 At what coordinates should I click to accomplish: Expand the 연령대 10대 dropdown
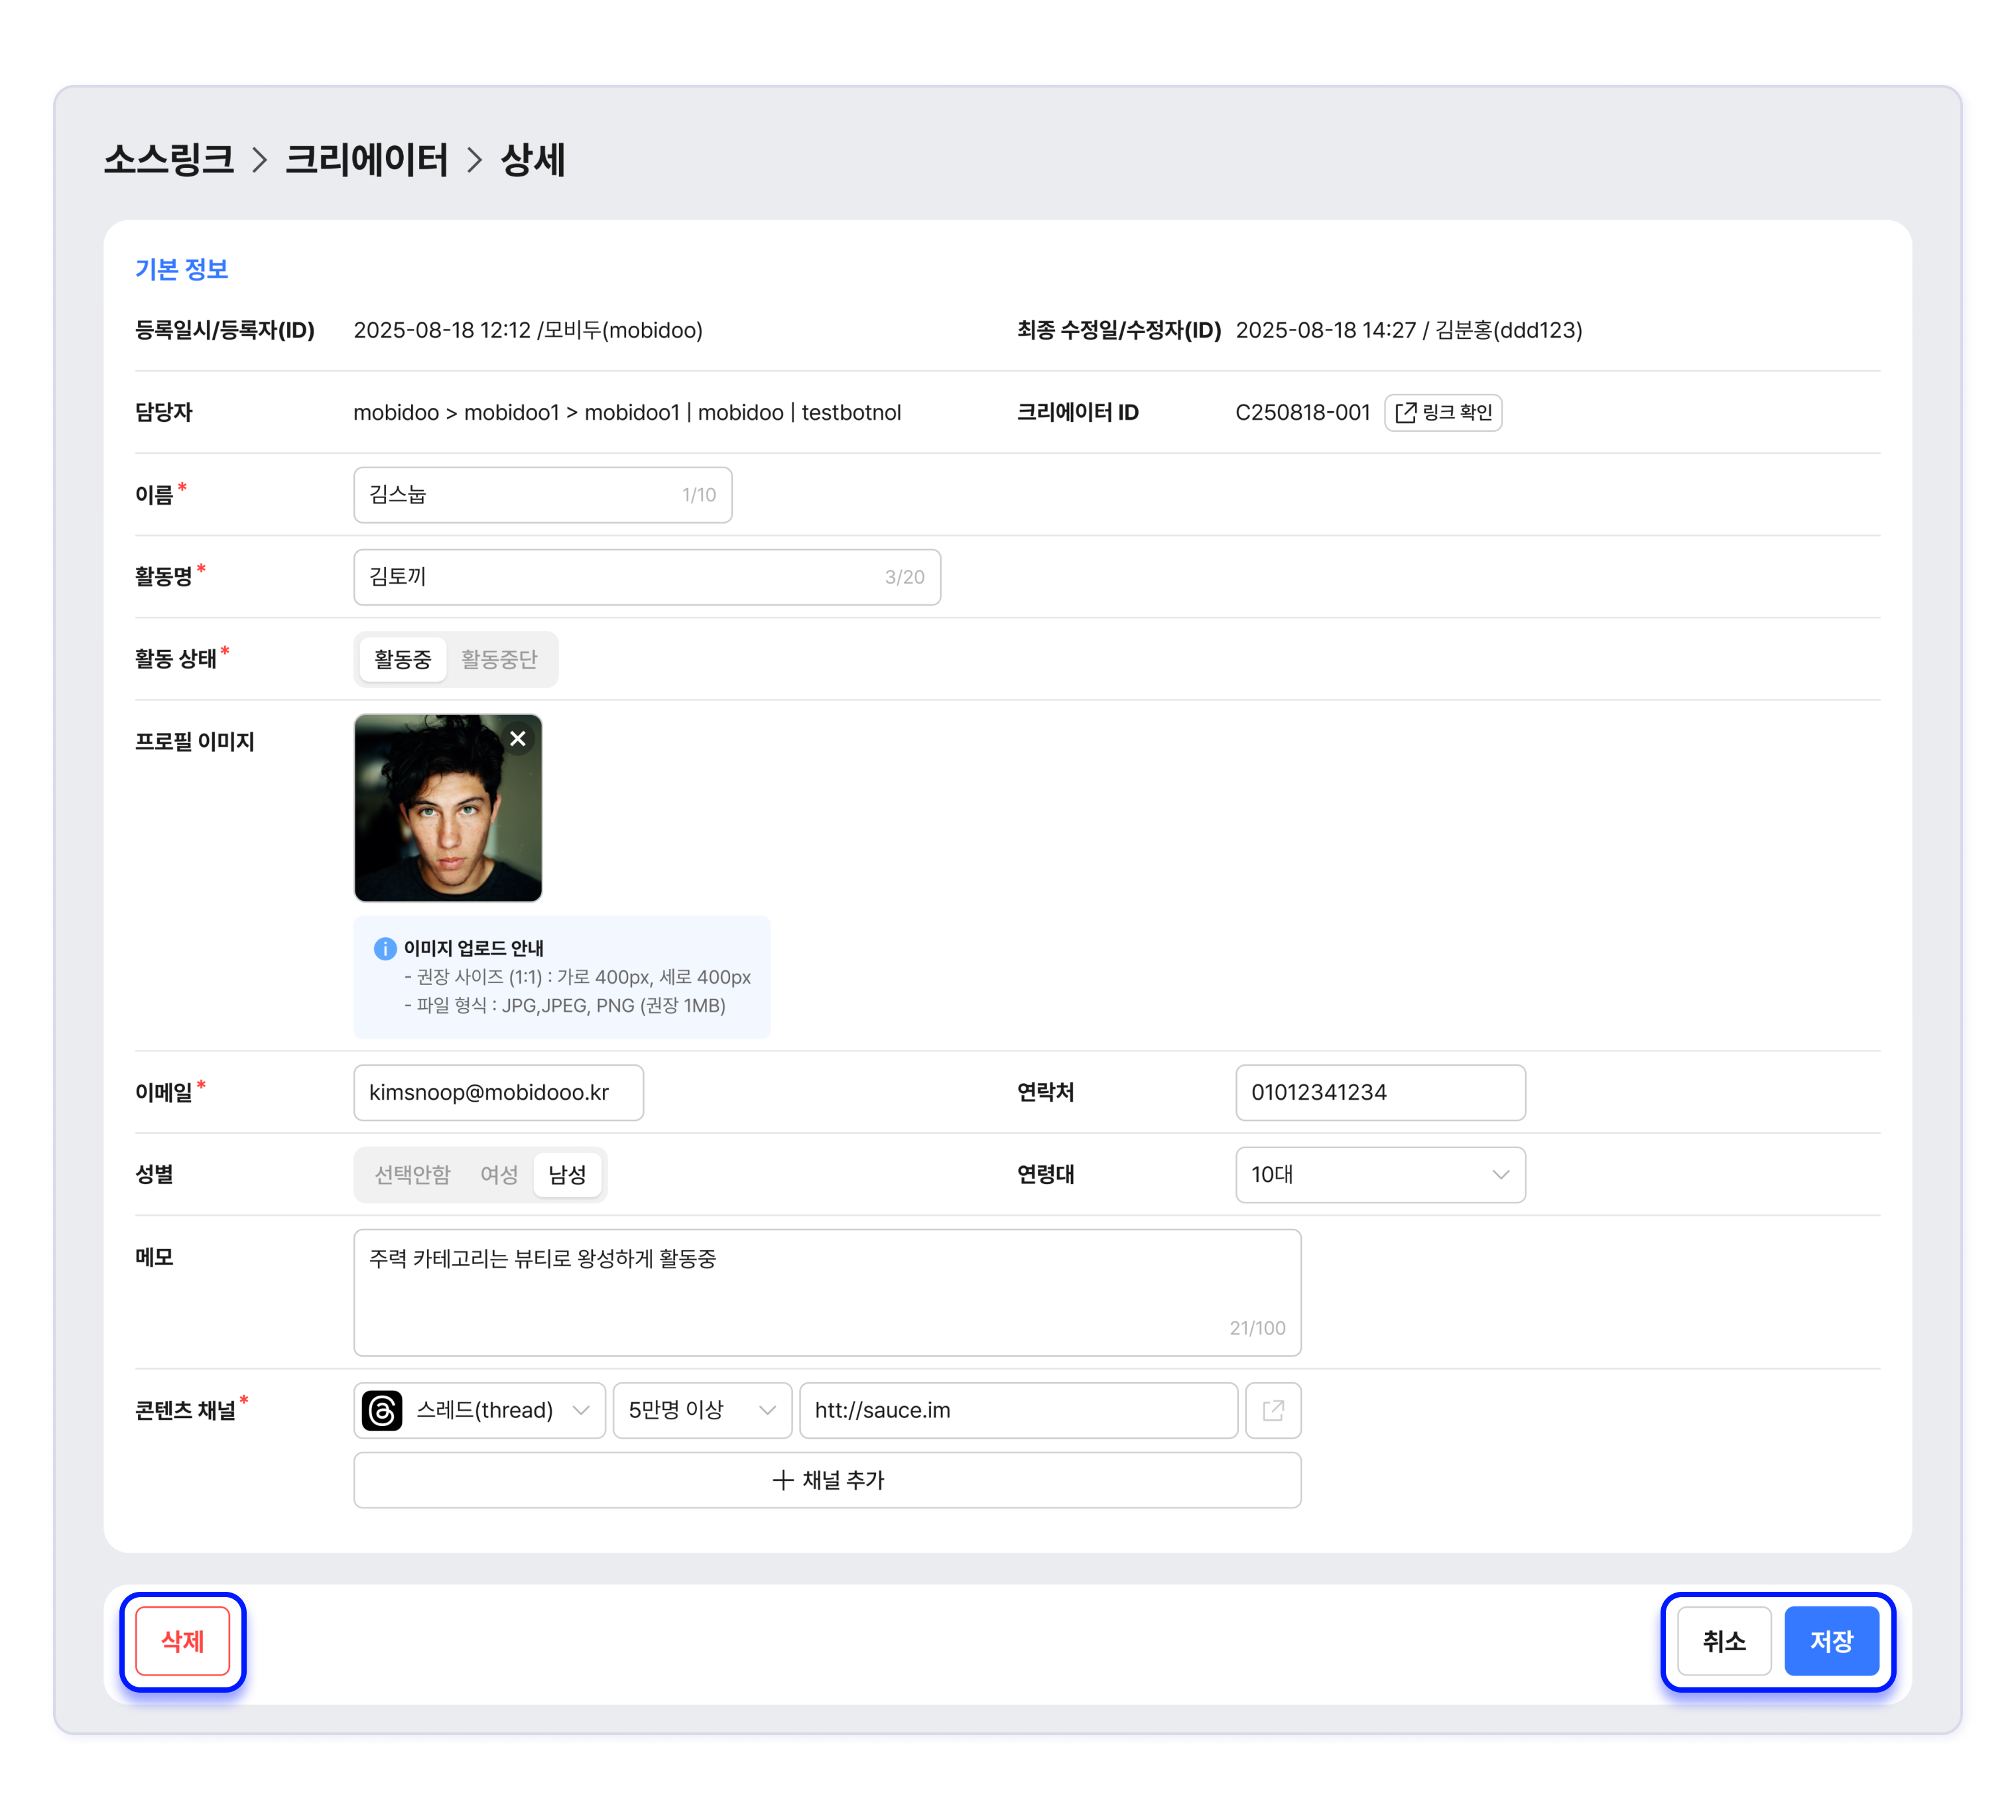(1380, 1175)
